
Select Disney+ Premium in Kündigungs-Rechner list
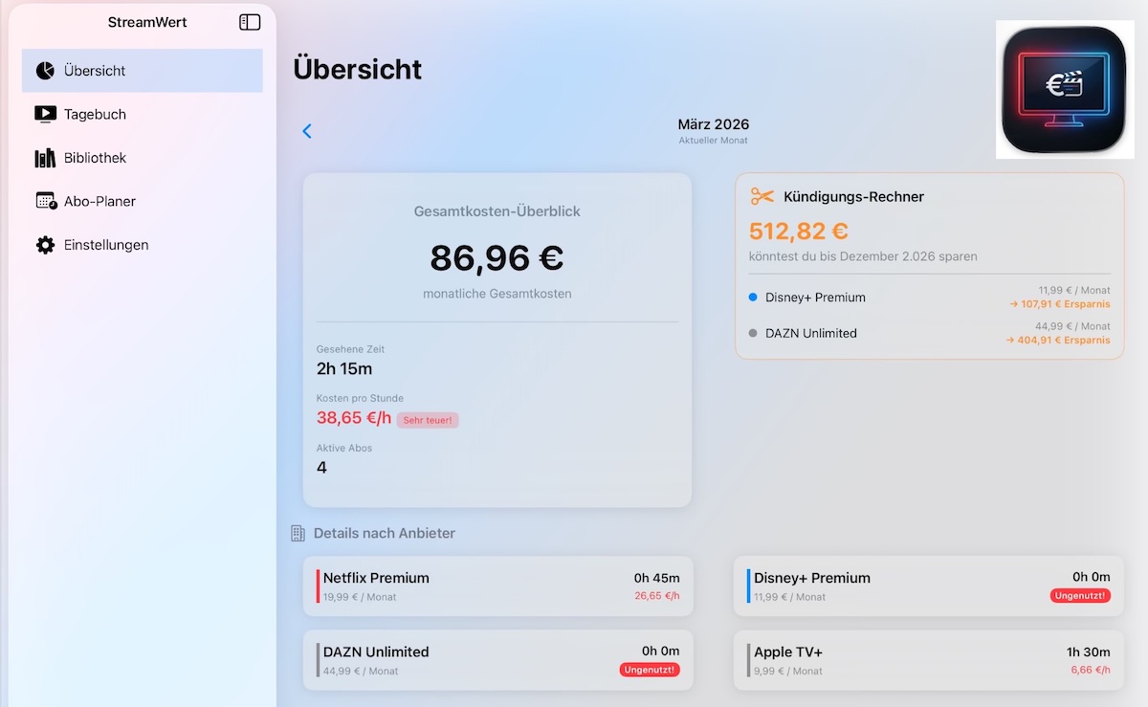pos(815,298)
